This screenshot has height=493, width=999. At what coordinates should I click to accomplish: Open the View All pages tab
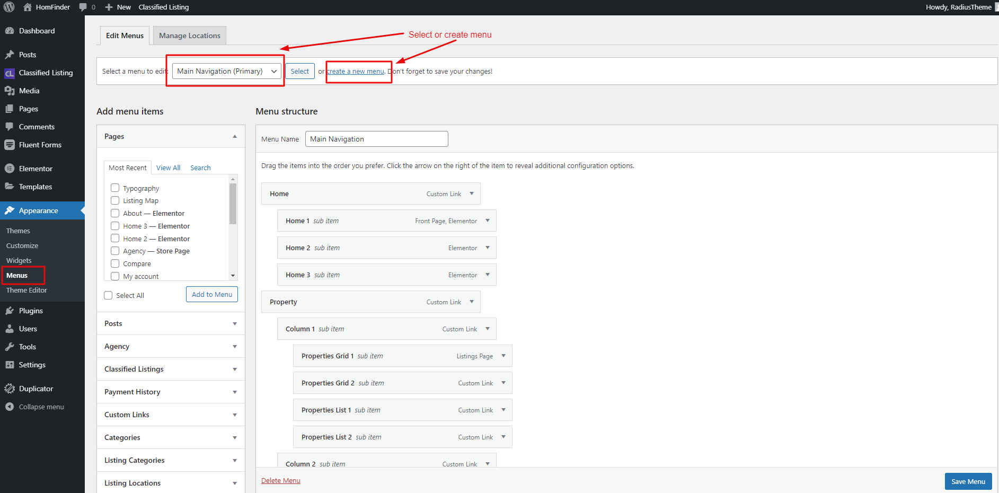pyautogui.click(x=169, y=168)
